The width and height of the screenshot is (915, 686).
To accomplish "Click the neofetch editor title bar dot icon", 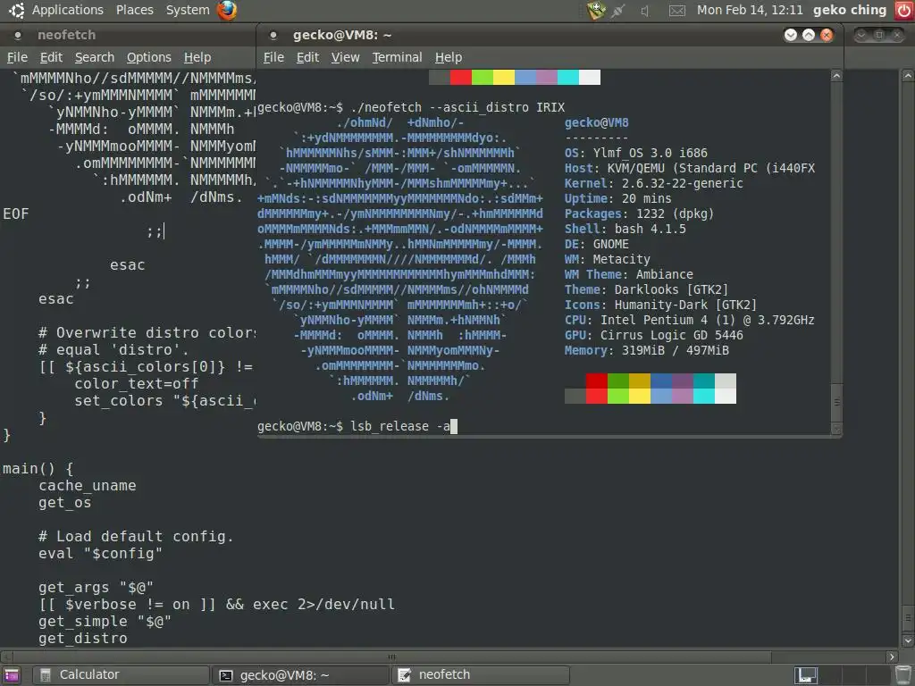I will [18, 35].
